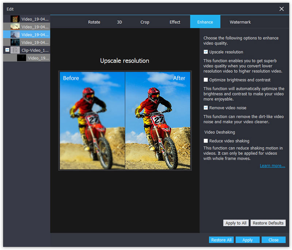Collapse the Clip-Video tree item
The image size is (292, 250).
pyautogui.click(x=7, y=50)
